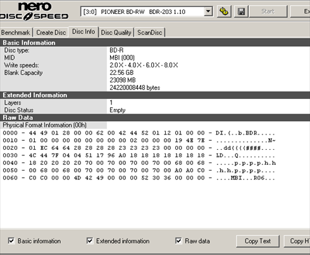This screenshot has width=310, height=255.
Task: Open the Create Disc tab
Action: point(51,32)
